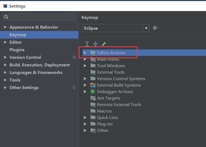This screenshot has width=206, height=147.
Task: Select the Debugger Actions row label
Action: pos(115,92)
